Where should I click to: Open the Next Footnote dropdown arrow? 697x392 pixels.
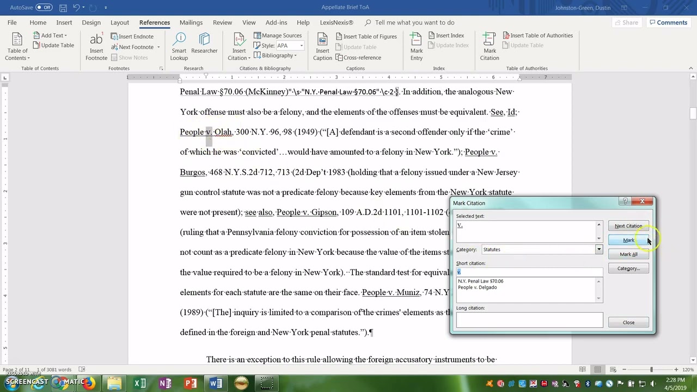158,47
